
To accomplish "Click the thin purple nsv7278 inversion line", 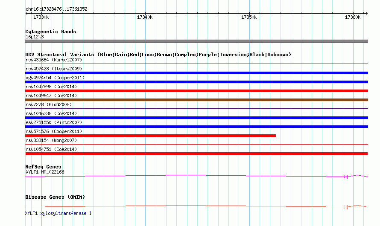I will (196, 109).
